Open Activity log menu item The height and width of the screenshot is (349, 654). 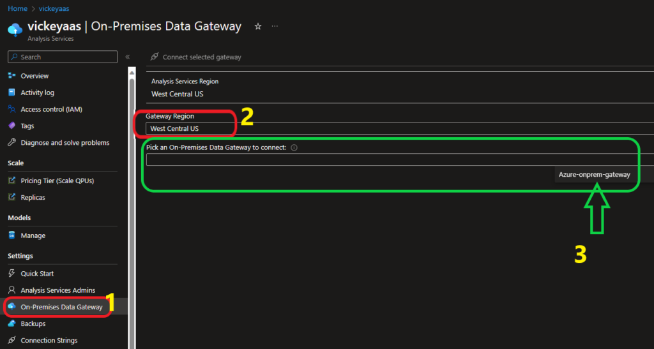(x=38, y=93)
